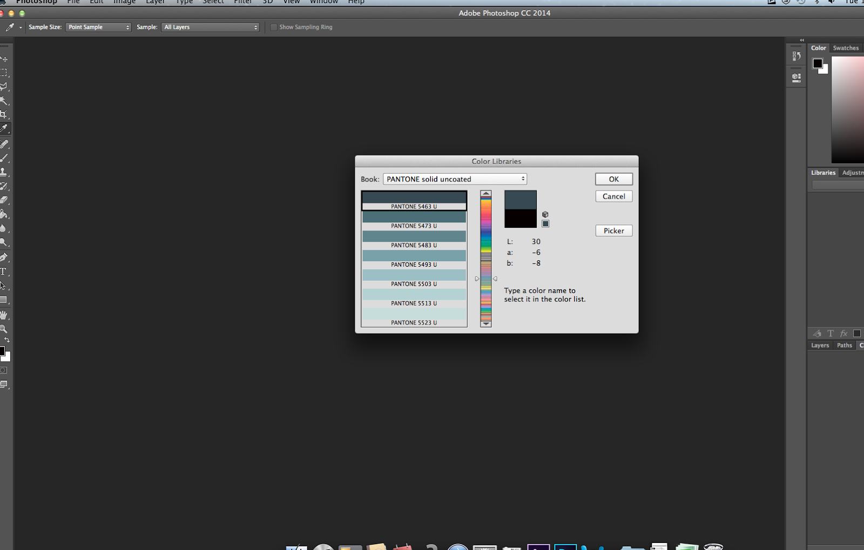Switch to the Layers tab
The height and width of the screenshot is (550, 864).
click(x=820, y=345)
